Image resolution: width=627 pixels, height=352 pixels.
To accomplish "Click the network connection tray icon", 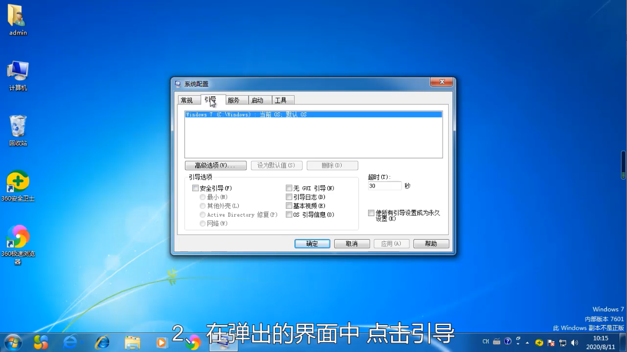I will tap(563, 342).
